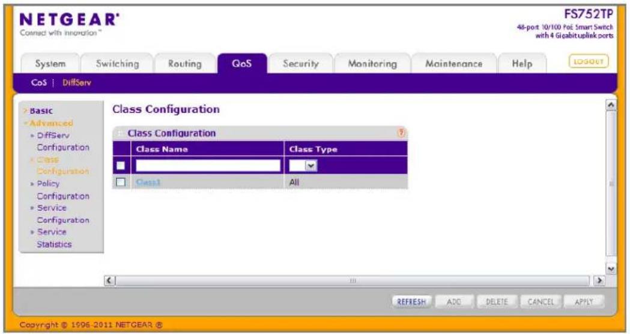Select the Class1 row checkbox
Image resolution: width=630 pixels, height=334 pixels.
pyautogui.click(x=121, y=182)
